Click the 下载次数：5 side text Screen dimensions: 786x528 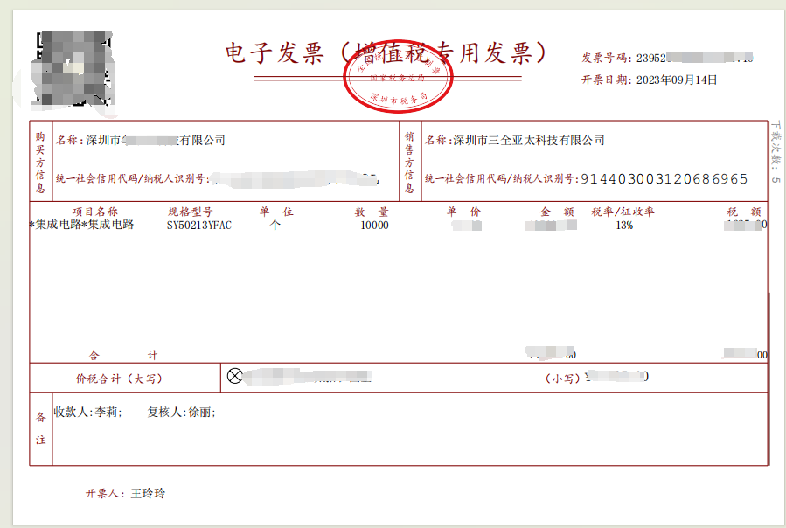[776, 151]
